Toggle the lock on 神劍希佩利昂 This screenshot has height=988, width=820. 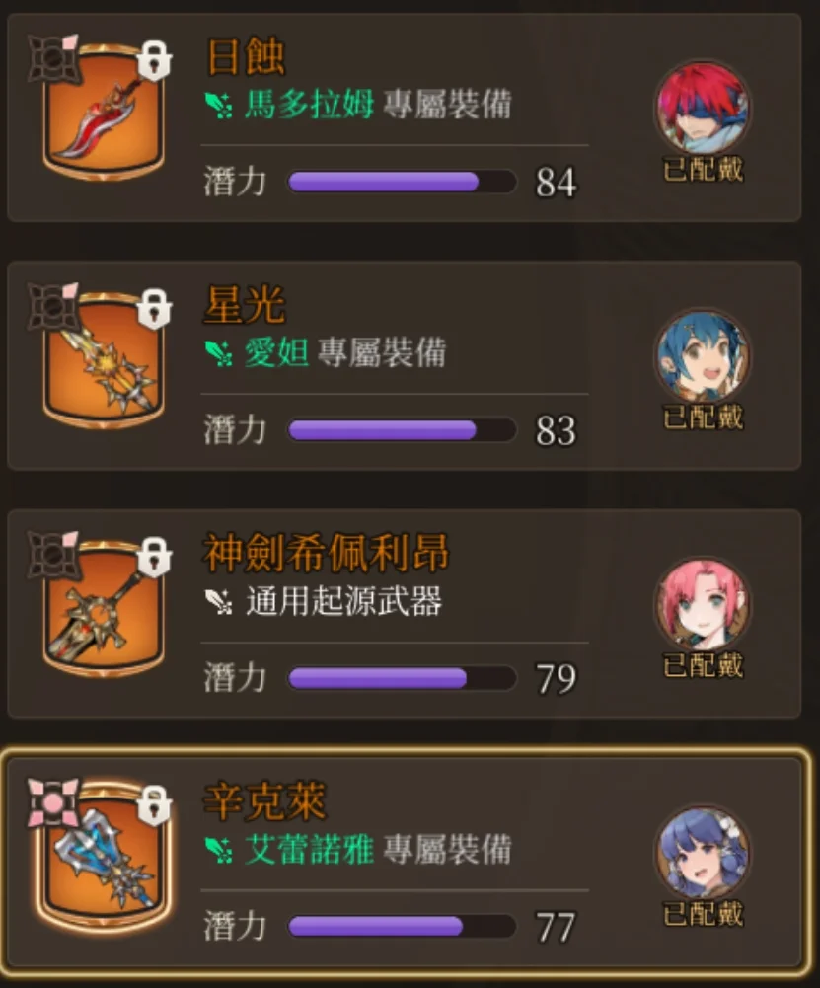tap(154, 557)
